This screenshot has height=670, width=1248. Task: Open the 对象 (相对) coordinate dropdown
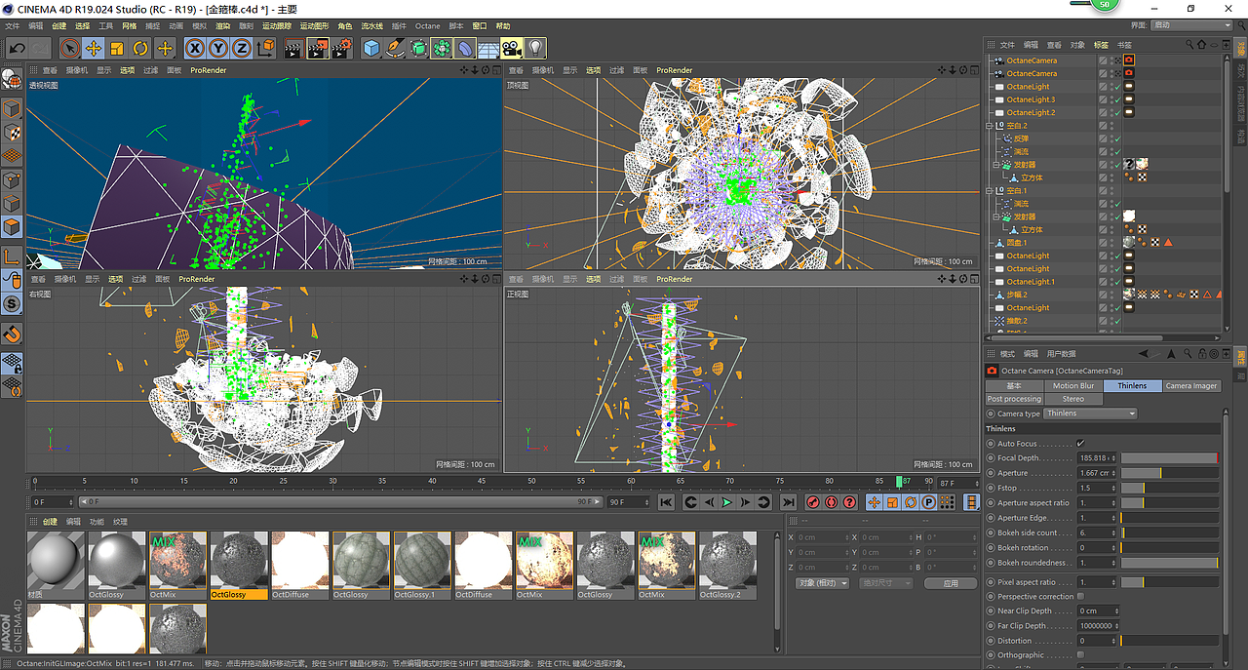821,583
